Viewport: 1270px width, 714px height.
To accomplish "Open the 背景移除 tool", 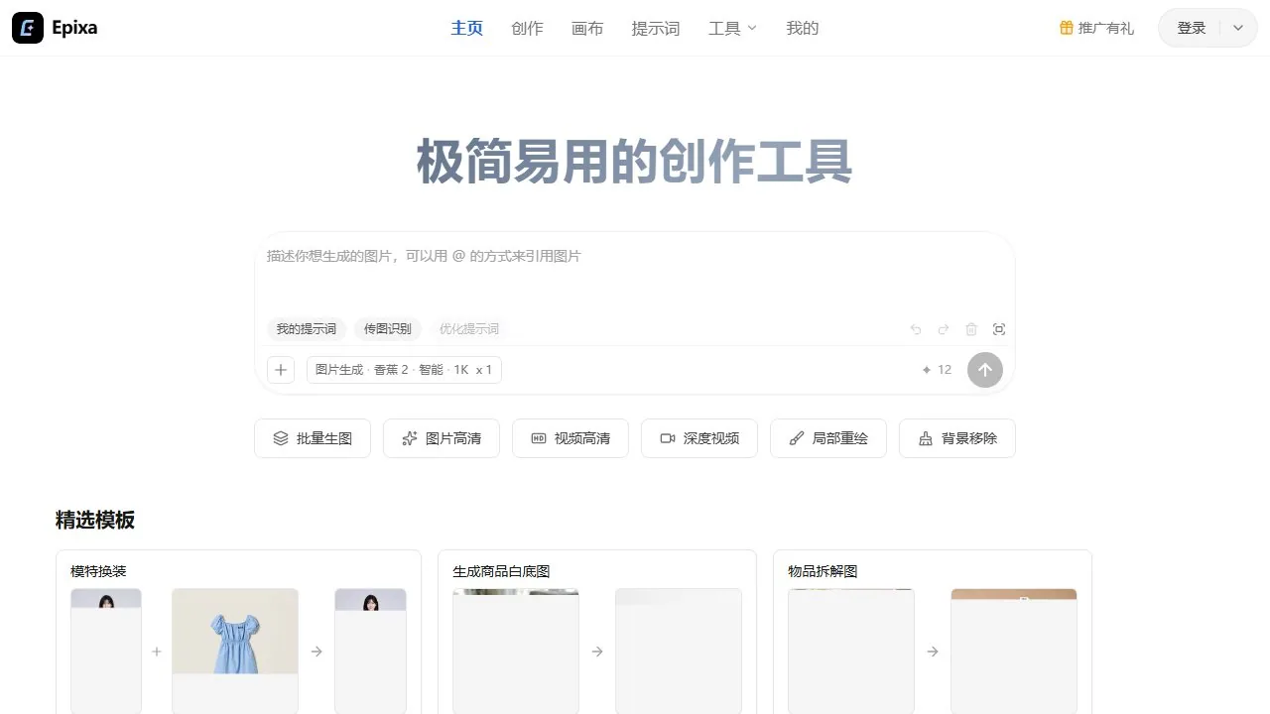I will tap(957, 438).
